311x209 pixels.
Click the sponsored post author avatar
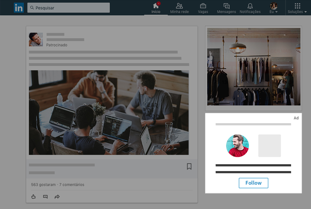[36, 39]
